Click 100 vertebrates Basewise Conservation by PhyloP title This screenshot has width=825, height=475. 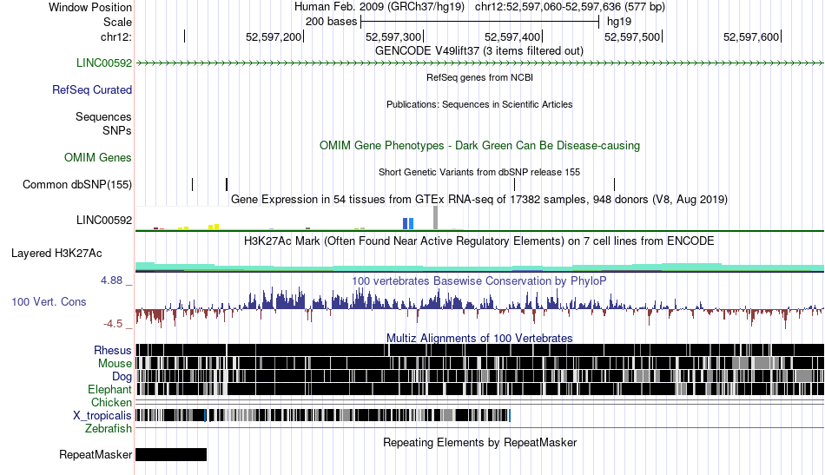point(479,281)
